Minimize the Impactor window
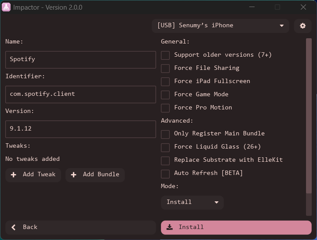 [x=252, y=7]
